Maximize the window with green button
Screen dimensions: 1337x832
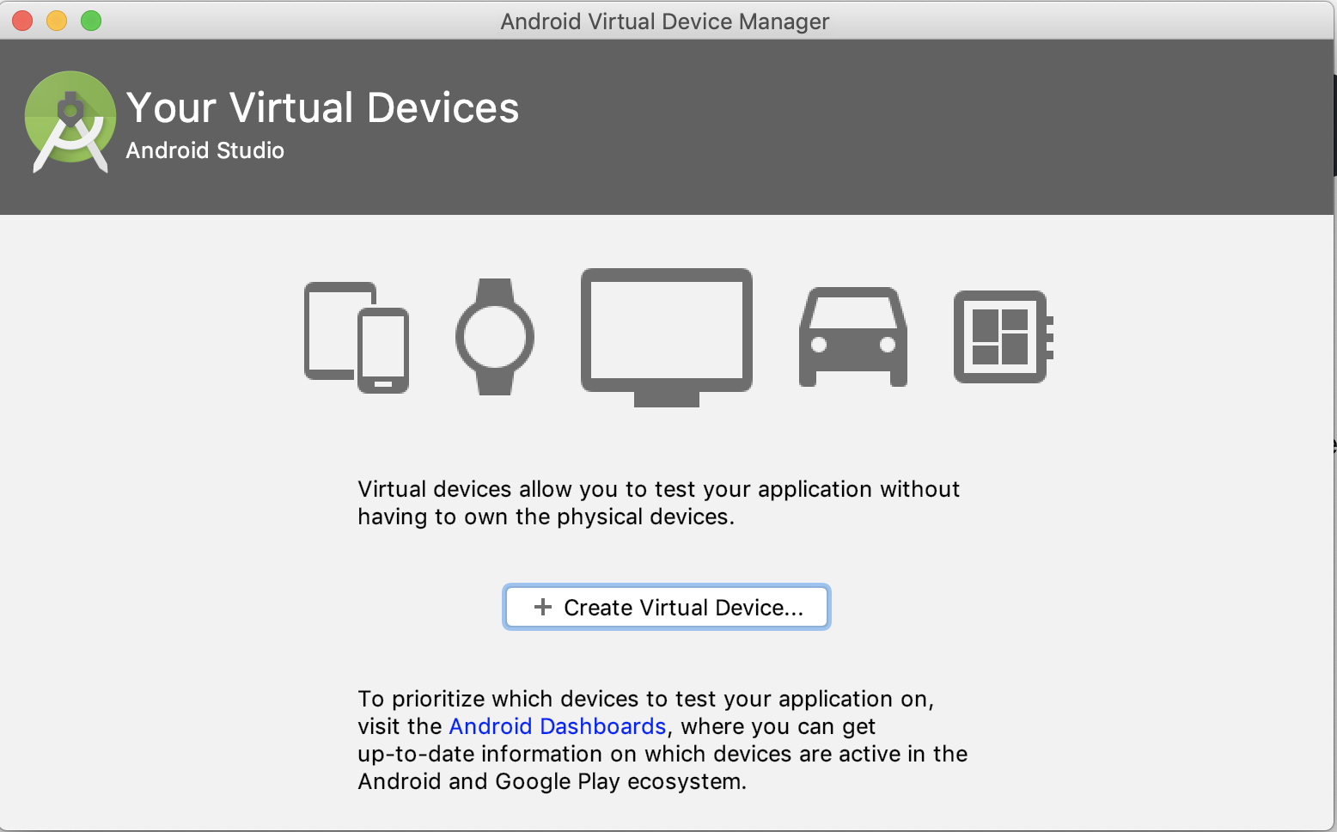pos(91,21)
